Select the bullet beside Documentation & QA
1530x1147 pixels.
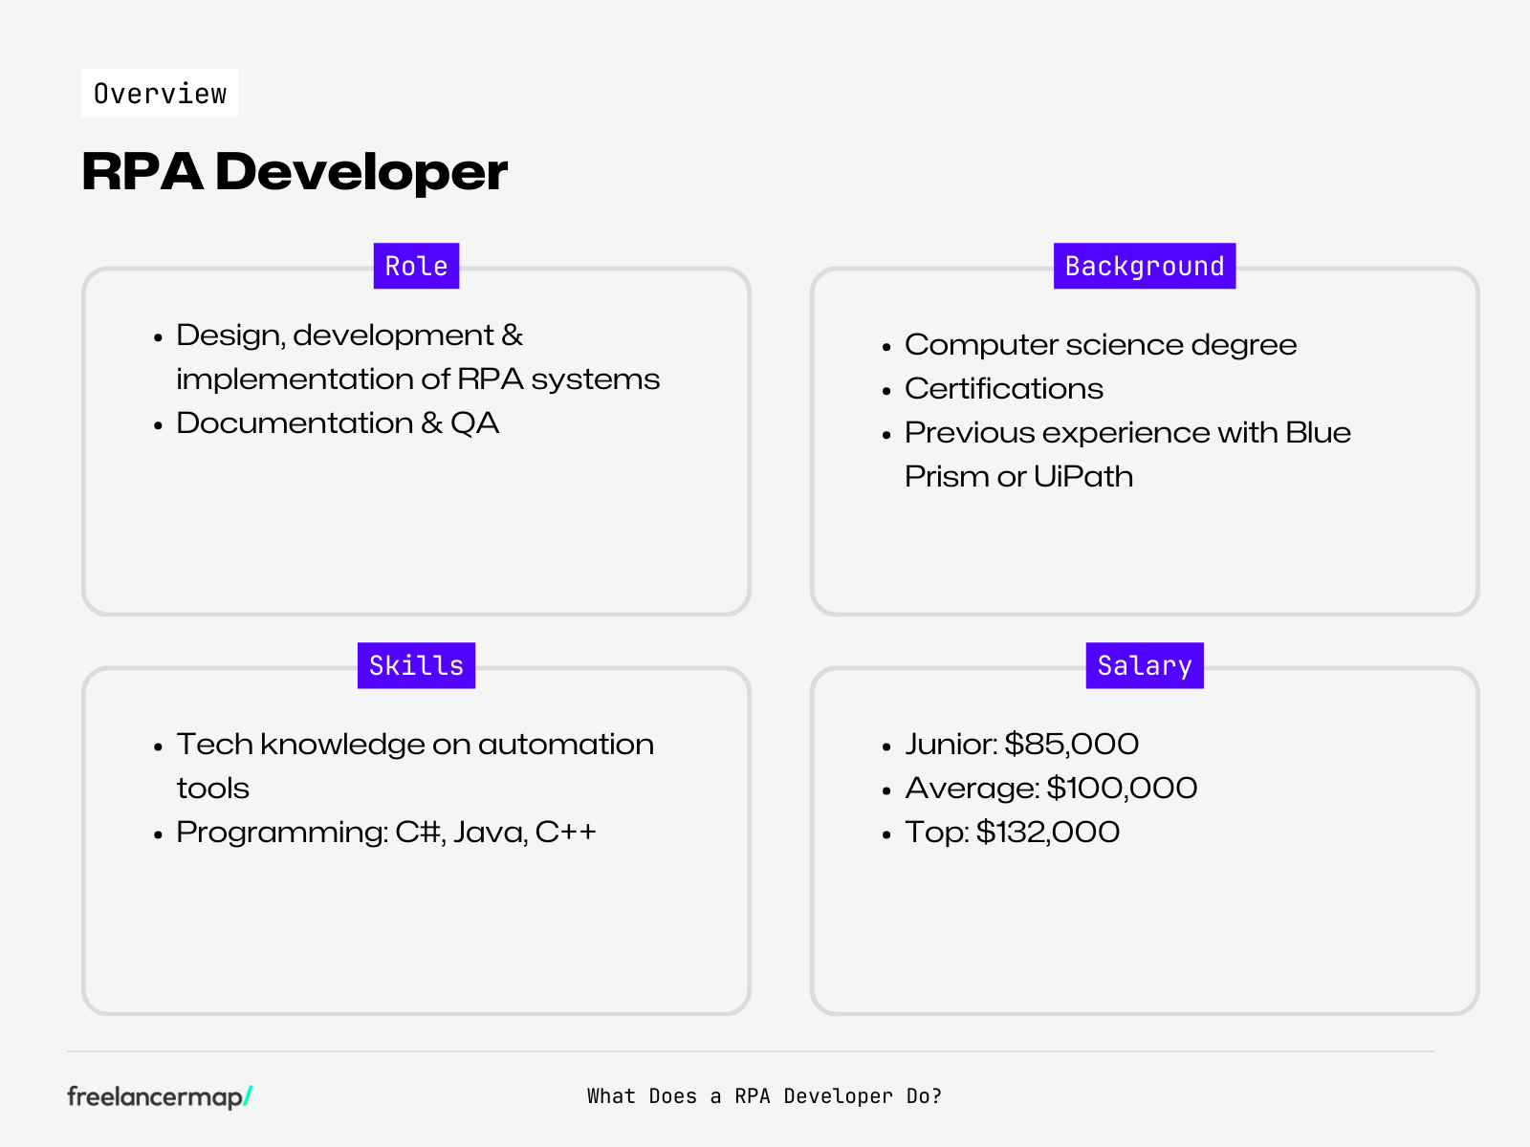coord(157,424)
